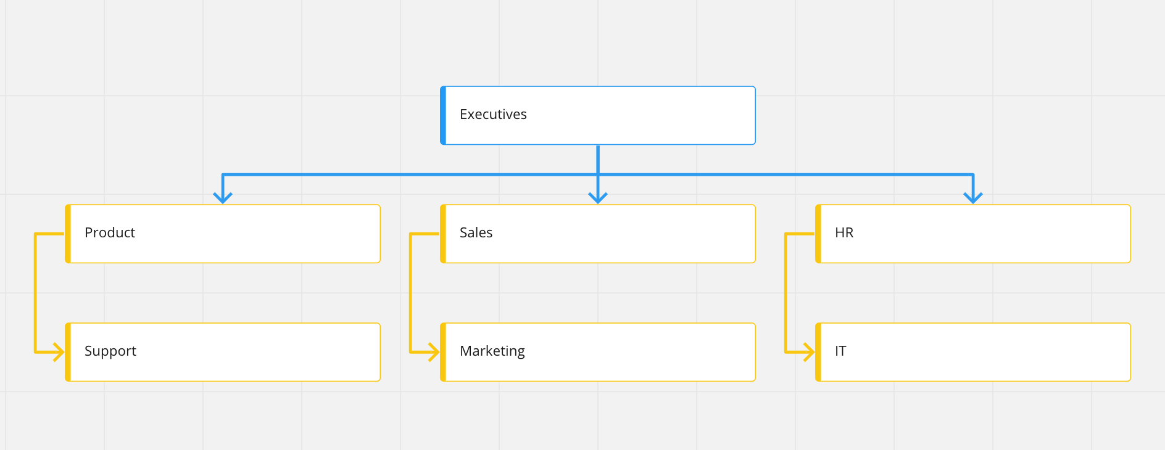Click the Support box
The width and height of the screenshot is (1165, 450).
tap(222, 352)
